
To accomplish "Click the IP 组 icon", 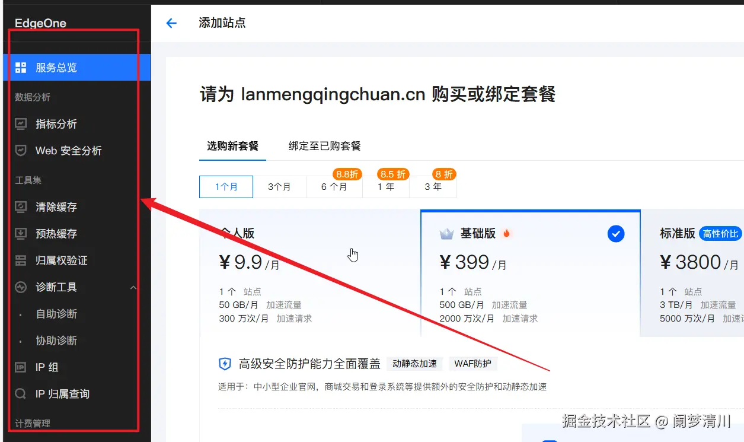I will click(x=21, y=367).
